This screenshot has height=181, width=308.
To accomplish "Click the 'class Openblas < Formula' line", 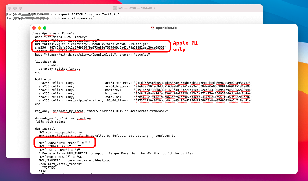I will pos(53,33).
